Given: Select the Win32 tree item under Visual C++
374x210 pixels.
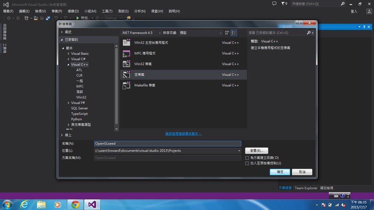Looking at the screenshot, I should click(x=81, y=97).
